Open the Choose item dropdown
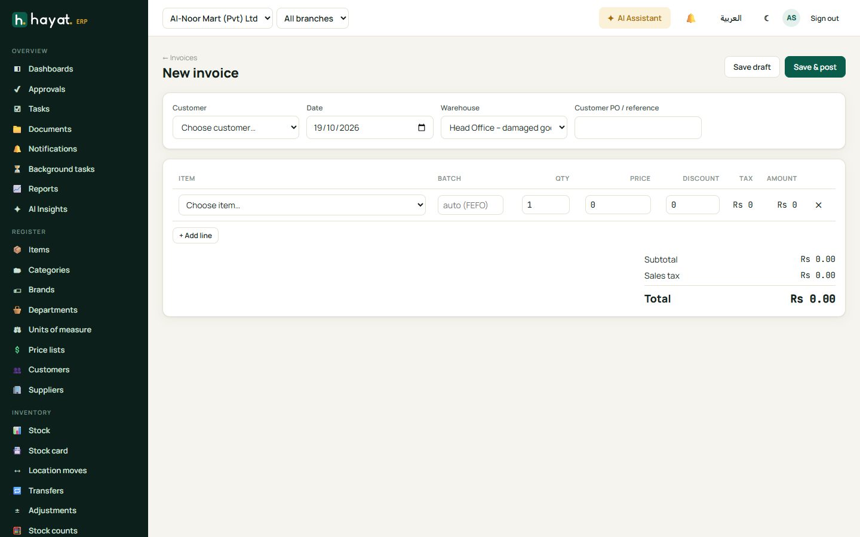 (302, 205)
